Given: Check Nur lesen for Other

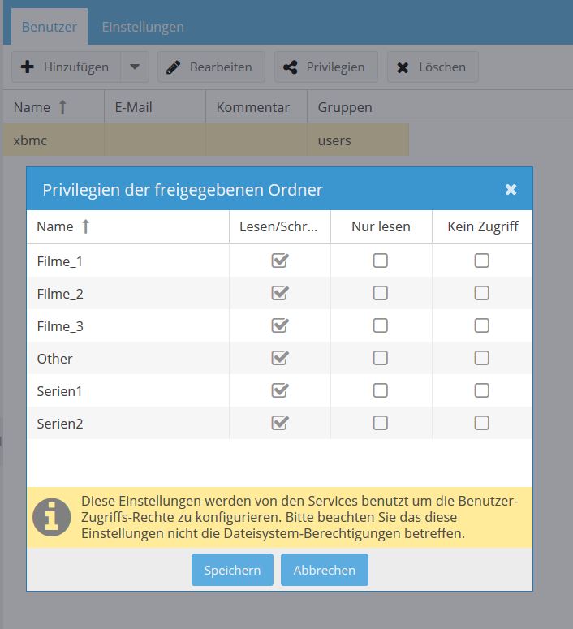Looking at the screenshot, I should tap(381, 358).
